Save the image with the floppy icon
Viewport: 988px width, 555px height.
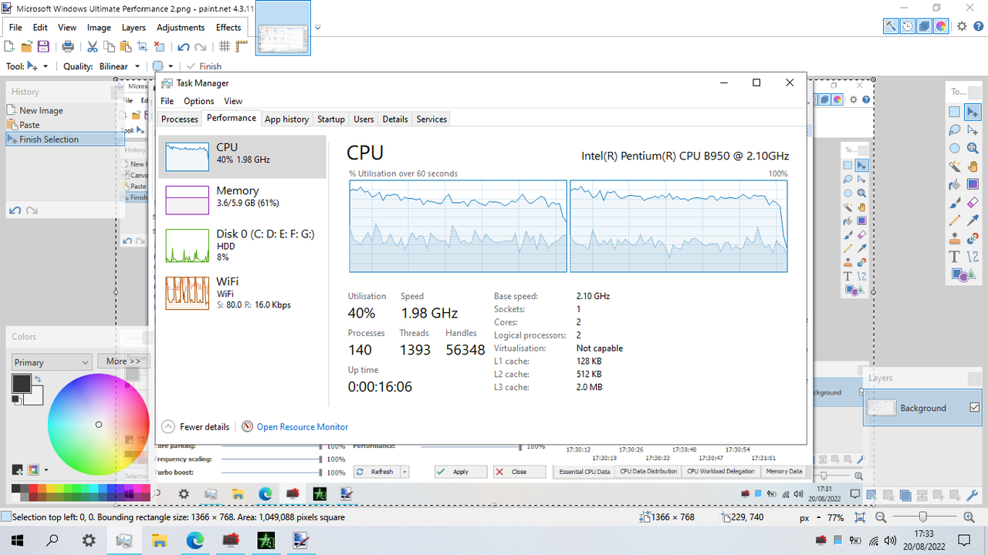43,46
